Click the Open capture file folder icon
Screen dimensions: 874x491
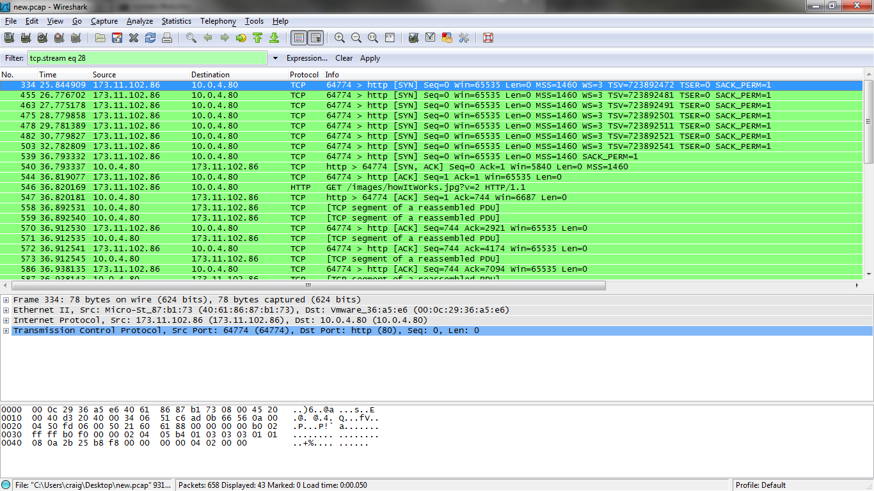[100, 38]
